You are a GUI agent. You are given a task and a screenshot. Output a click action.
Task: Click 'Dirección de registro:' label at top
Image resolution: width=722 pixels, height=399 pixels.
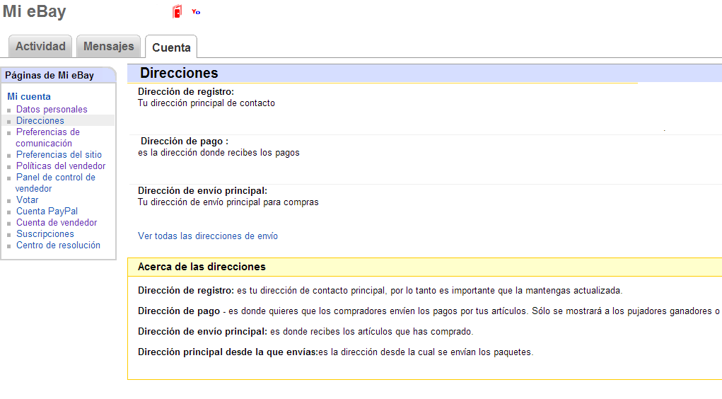pos(186,92)
